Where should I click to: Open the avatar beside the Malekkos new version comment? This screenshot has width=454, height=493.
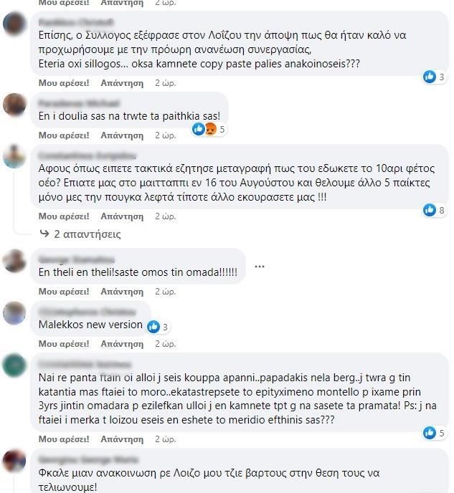[14, 313]
